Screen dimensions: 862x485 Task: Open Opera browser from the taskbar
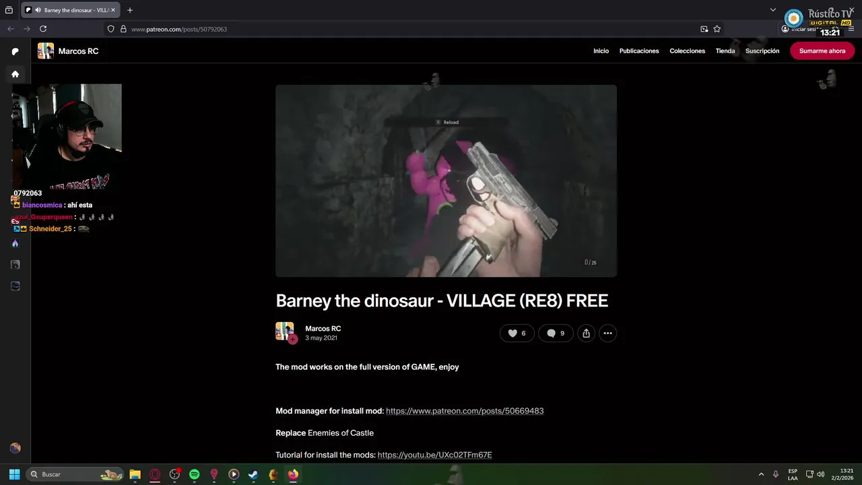(155, 474)
